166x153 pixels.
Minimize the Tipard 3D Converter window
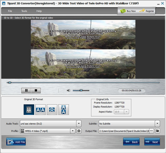click(158, 4)
